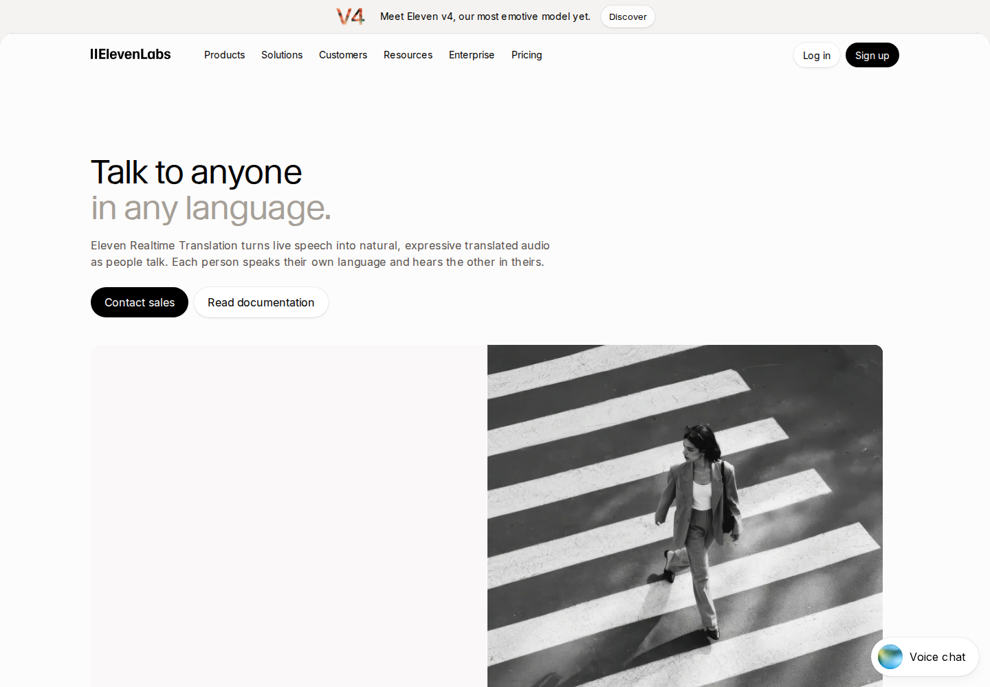Open the Resources menu

coord(408,55)
